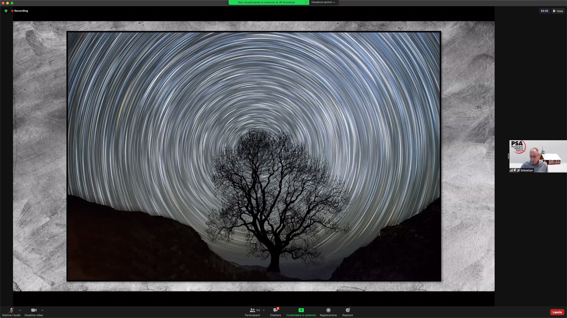Click Condividere lo schermo green icon
The image size is (567, 318).
pyautogui.click(x=301, y=310)
